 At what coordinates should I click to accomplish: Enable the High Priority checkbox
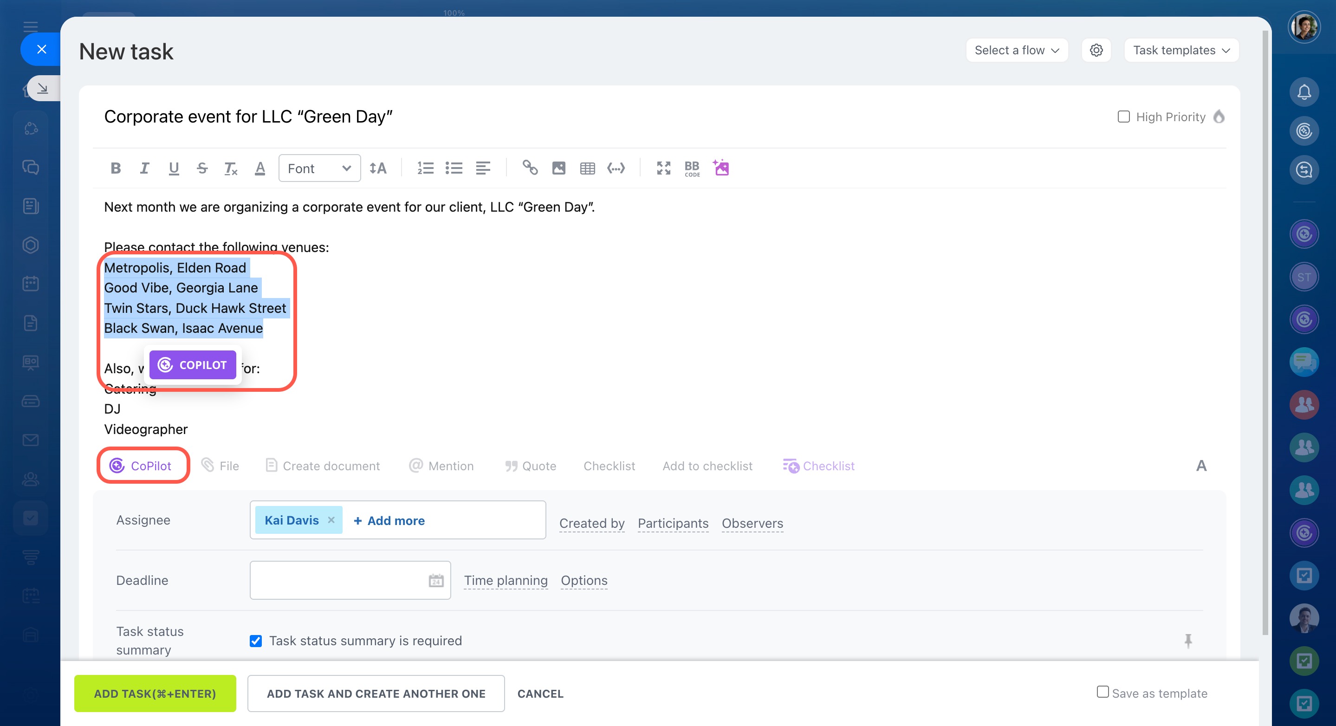pos(1123,117)
